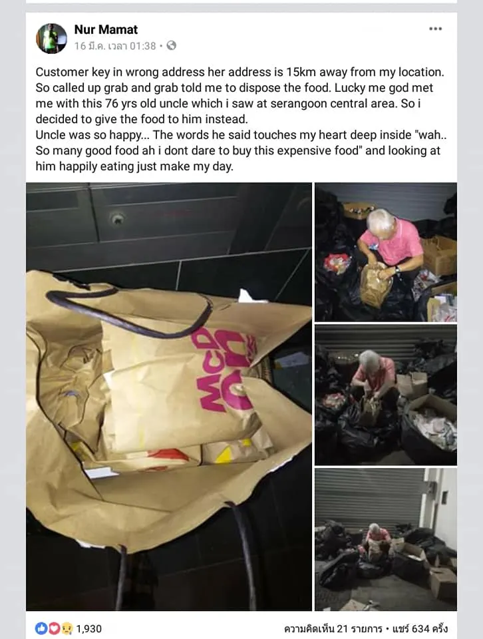This screenshot has height=639, width=483.
Task: Click the sad face reaction icon
Action: click(x=66, y=629)
